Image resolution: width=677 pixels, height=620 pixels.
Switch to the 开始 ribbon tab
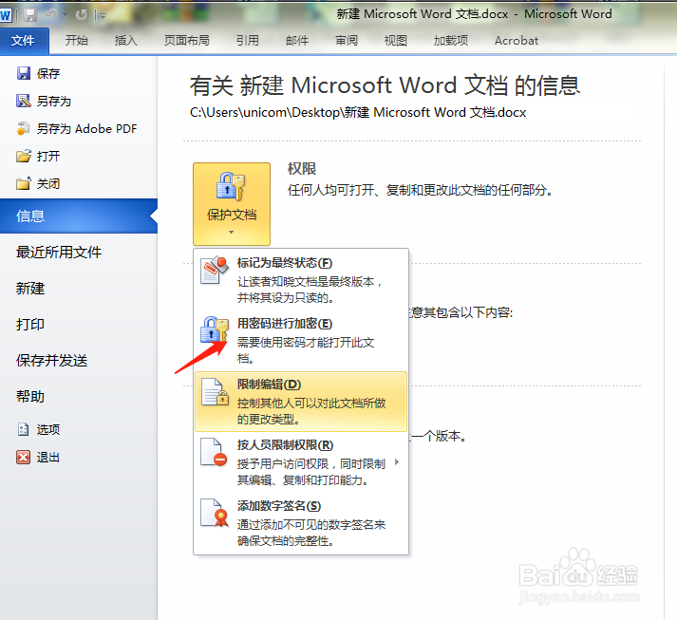tap(76, 41)
